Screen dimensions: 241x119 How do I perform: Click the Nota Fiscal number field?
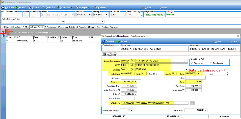click(x=128, y=74)
